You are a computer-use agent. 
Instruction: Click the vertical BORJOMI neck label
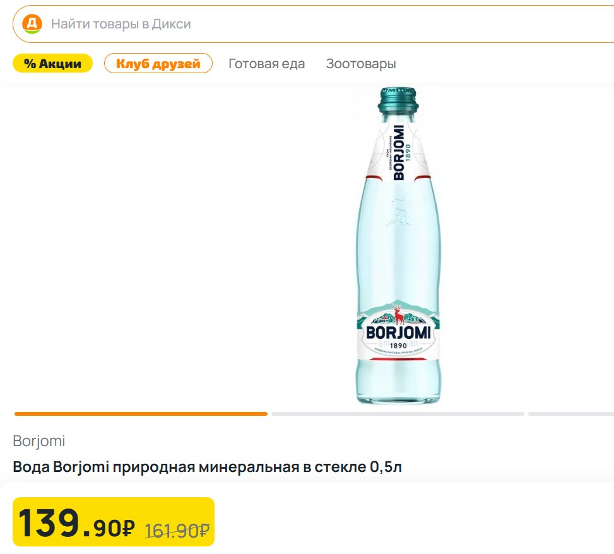[x=399, y=153]
